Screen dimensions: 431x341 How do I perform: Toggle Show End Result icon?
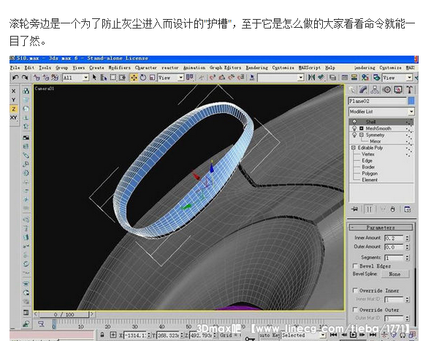coord(369,209)
